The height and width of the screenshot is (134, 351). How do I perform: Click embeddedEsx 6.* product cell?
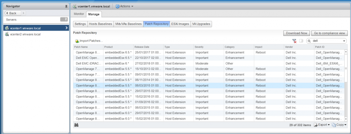(x=118, y=64)
